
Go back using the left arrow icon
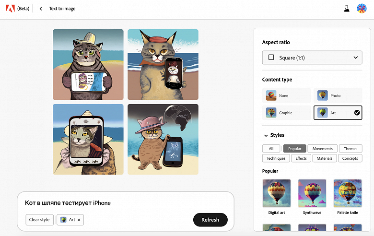coord(41,9)
